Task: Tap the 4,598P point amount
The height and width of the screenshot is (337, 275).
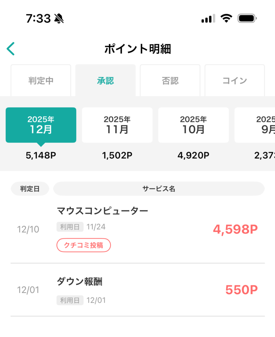Action: click(235, 229)
